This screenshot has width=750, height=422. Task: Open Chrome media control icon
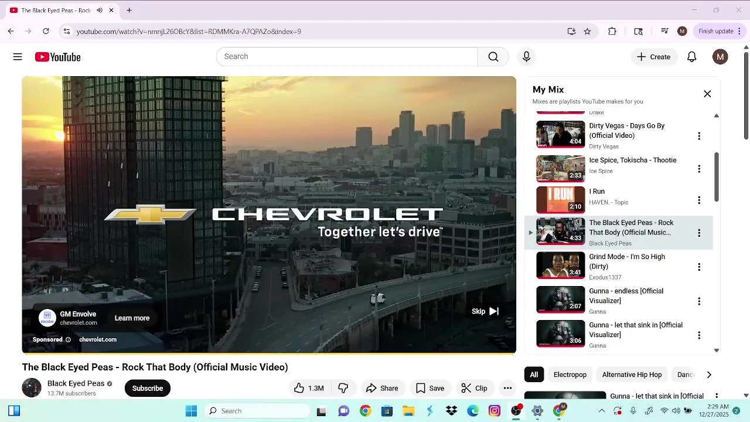tap(664, 32)
